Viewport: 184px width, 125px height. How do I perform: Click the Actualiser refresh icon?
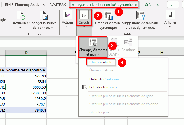coord(20,16)
